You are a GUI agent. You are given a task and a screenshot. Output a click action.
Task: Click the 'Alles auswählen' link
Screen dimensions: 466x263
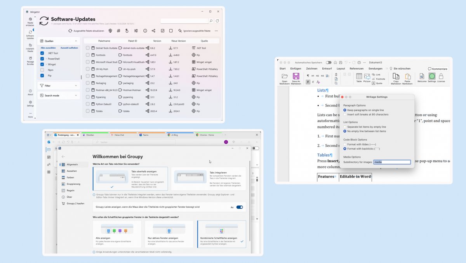[48, 48]
